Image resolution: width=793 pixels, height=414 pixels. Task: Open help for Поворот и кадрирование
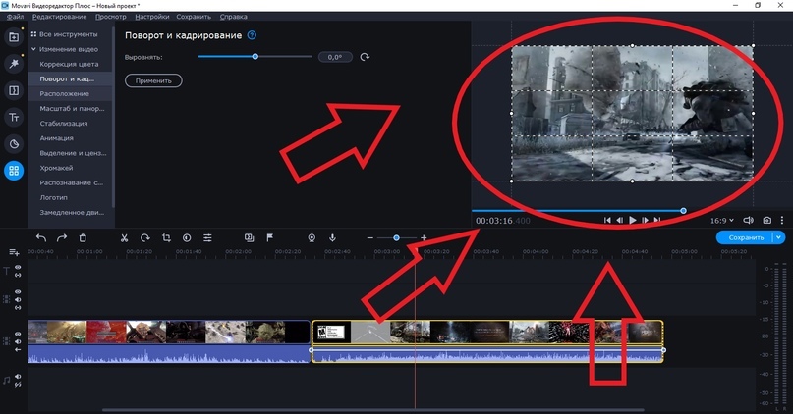252,35
